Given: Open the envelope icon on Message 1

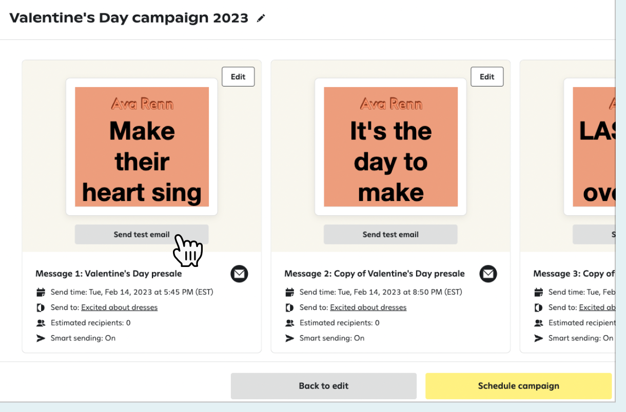Looking at the screenshot, I should click(x=239, y=274).
